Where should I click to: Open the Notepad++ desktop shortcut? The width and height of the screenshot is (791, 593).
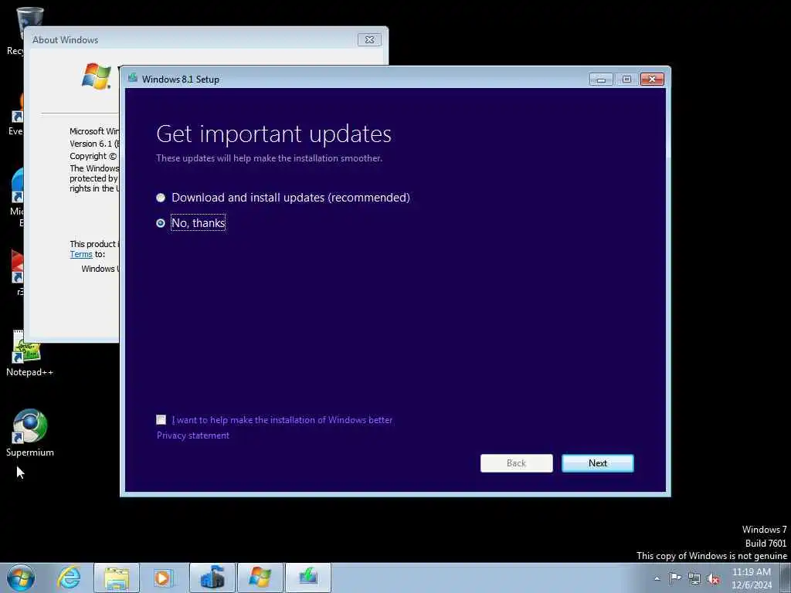click(x=30, y=353)
